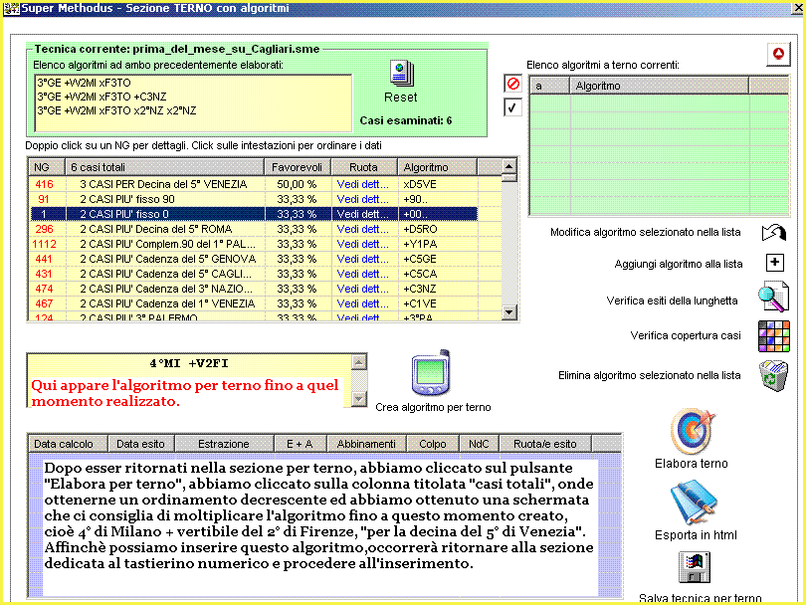Select list entry '3°GE +W2MI xF3TO'
This screenshot has height=605, width=806.
84,83
